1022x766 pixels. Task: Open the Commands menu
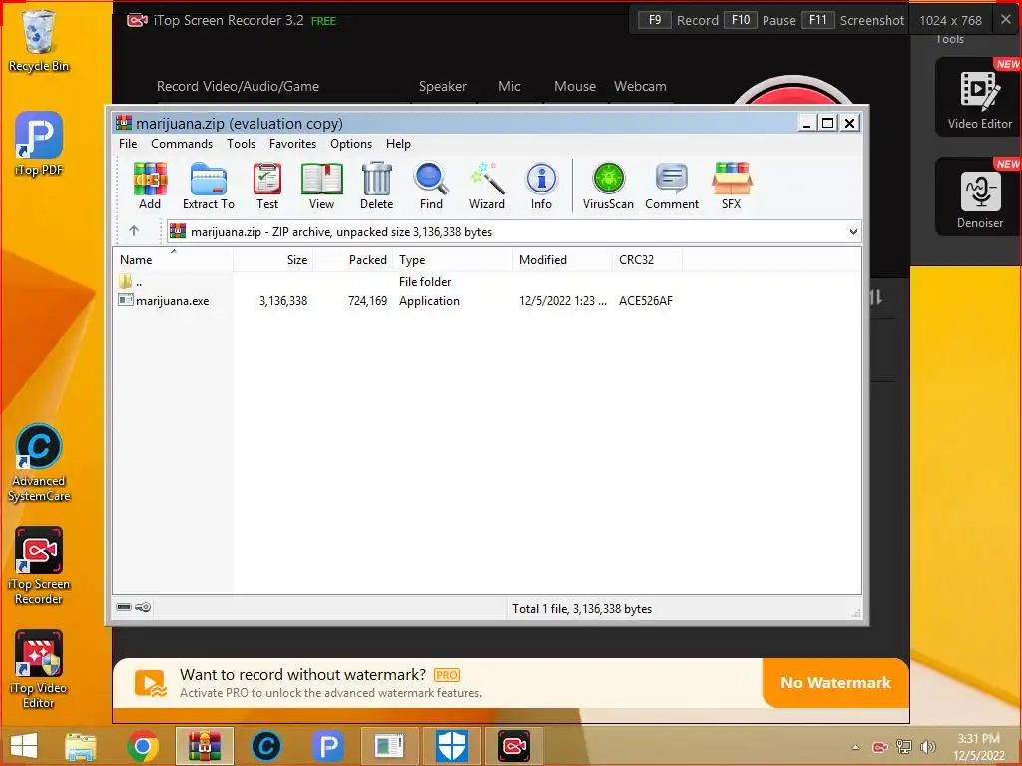tap(182, 144)
